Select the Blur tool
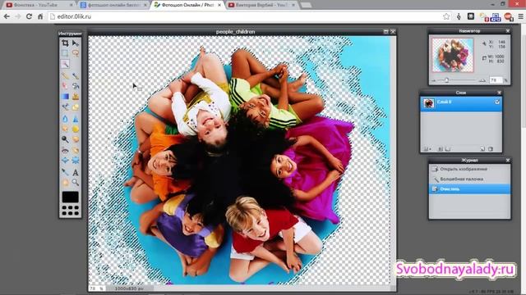 coord(65,119)
